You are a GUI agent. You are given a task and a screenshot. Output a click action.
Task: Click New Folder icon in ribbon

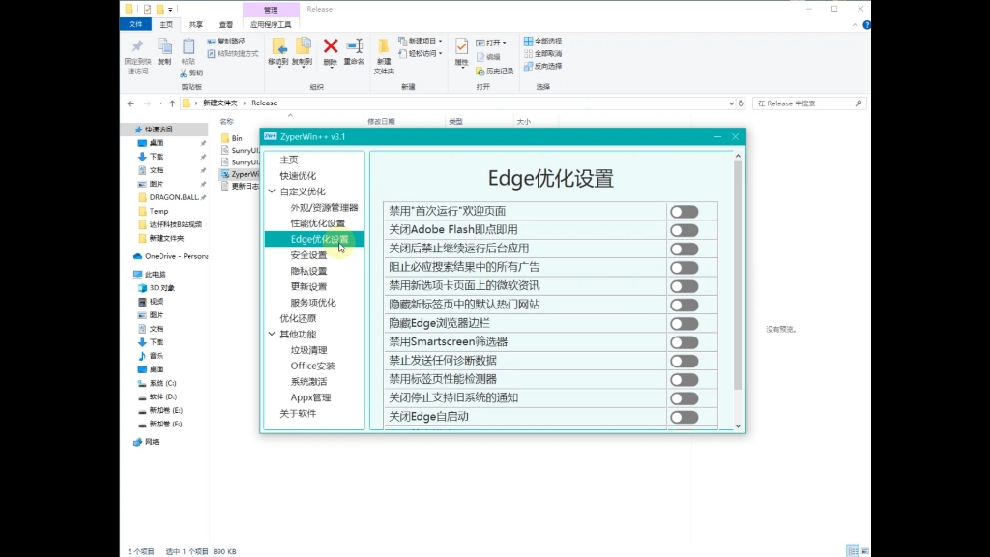click(383, 46)
